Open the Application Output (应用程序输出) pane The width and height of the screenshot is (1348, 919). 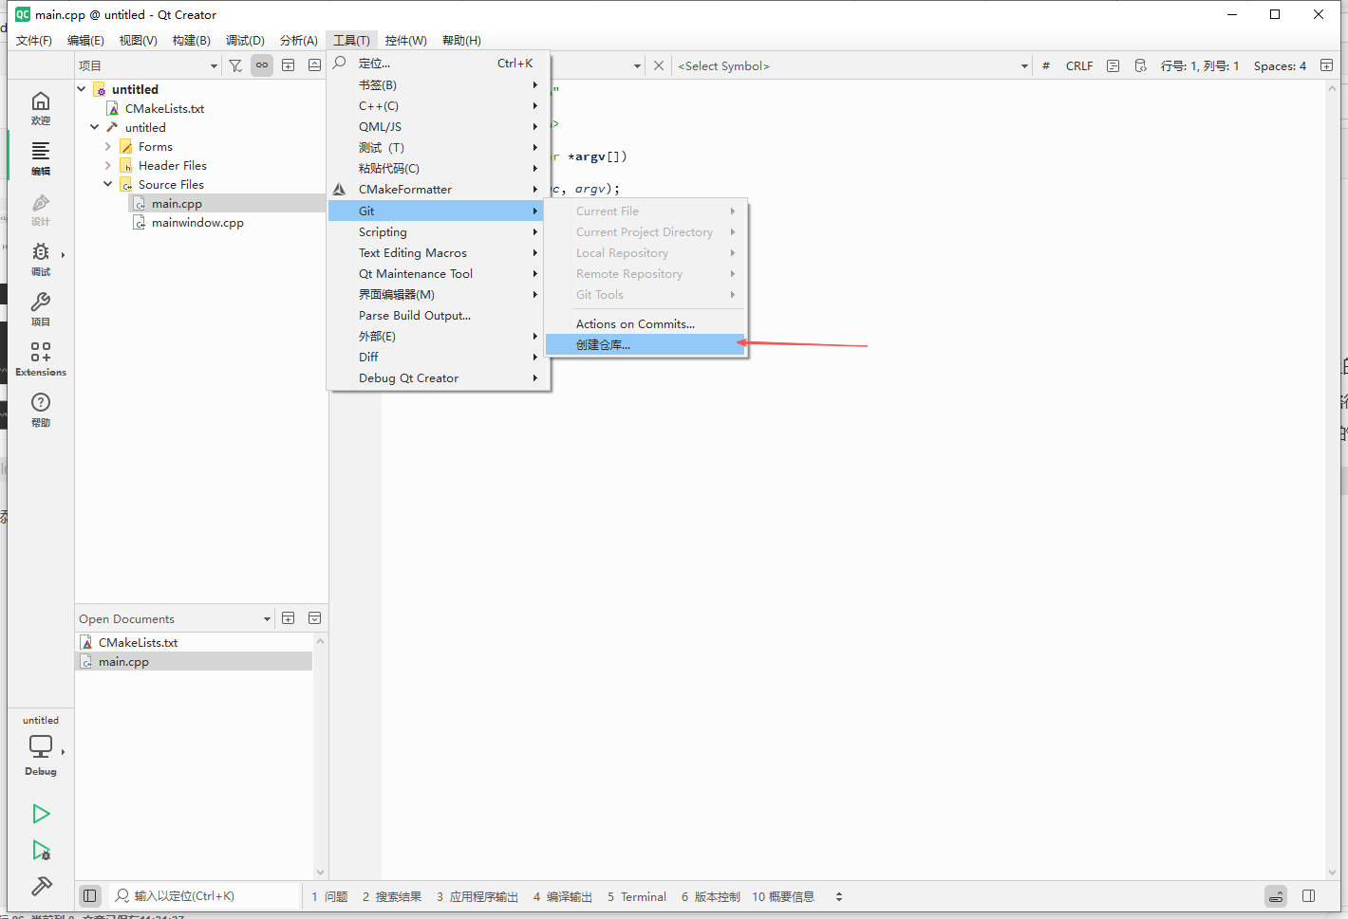pos(477,896)
